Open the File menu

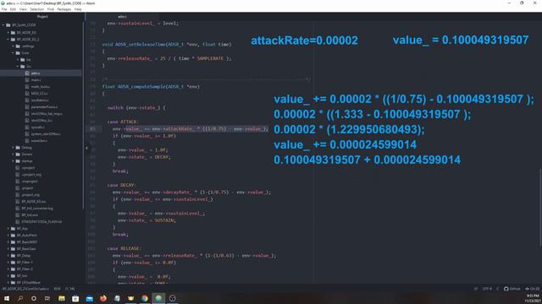click(4, 9)
